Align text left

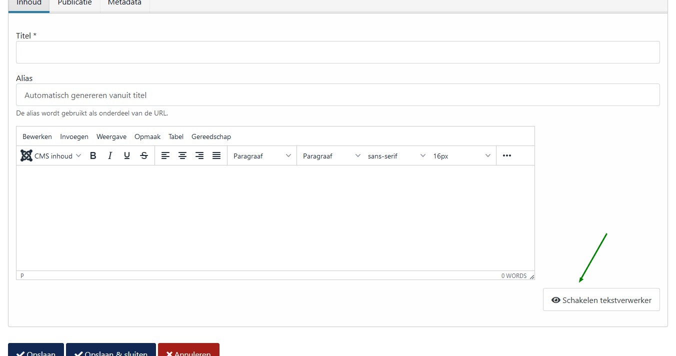click(165, 156)
